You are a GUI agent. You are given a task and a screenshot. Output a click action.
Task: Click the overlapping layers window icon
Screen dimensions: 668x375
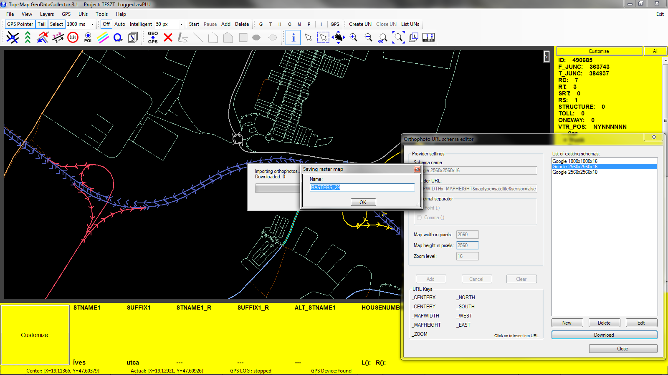(413, 37)
